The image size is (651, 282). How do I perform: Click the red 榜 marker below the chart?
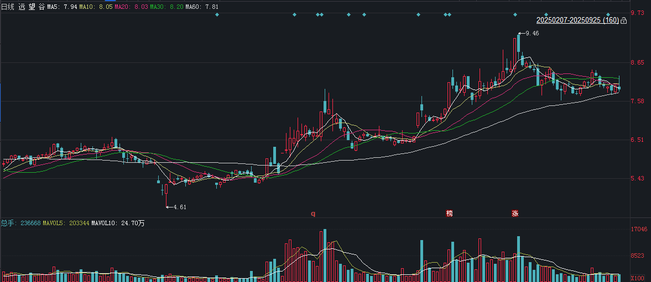point(449,214)
